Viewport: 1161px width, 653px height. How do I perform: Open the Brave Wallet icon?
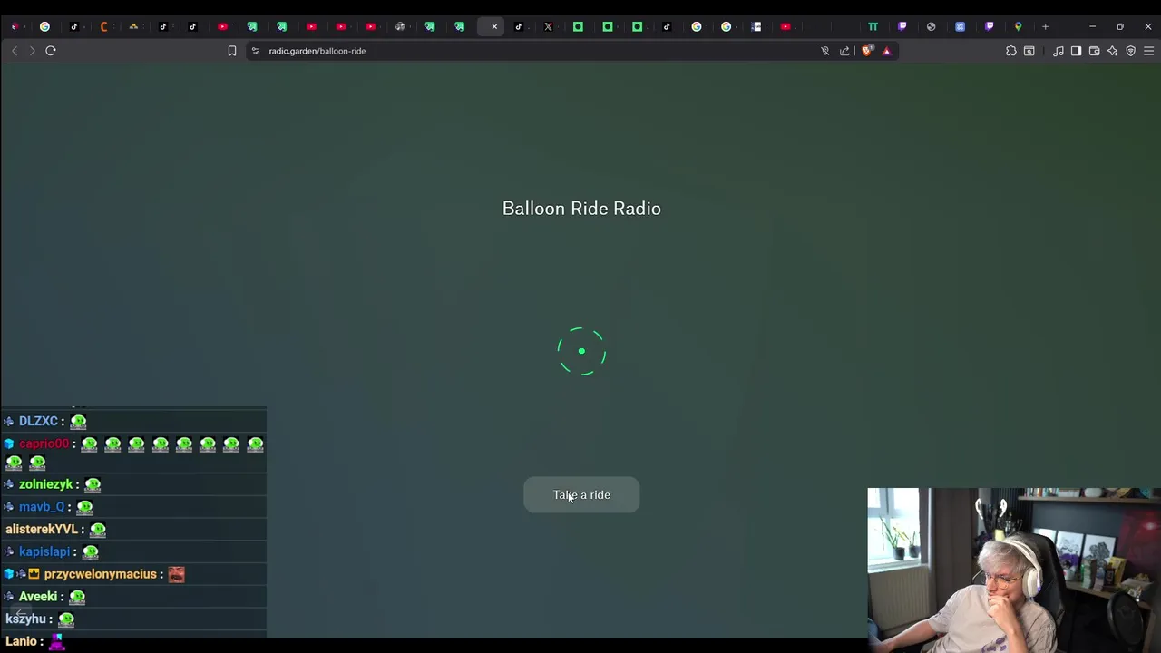pyautogui.click(x=1095, y=51)
